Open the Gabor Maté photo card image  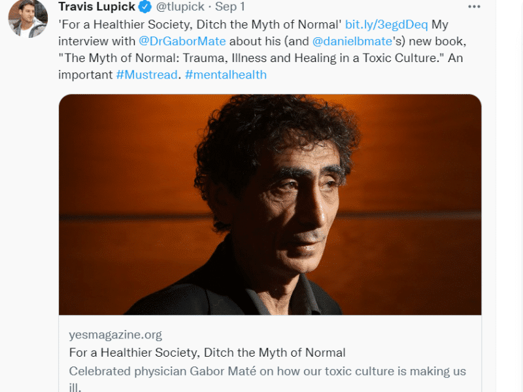(x=270, y=204)
